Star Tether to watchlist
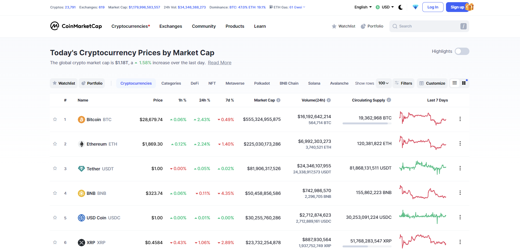This screenshot has height=252, width=520. 55,168
